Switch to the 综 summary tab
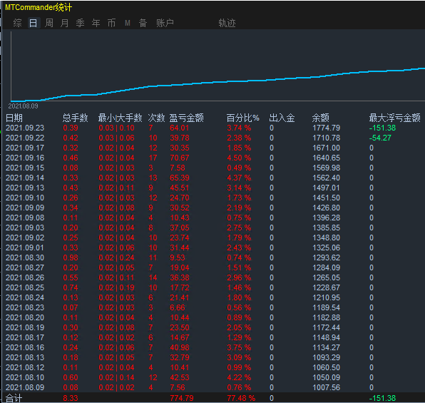The width and height of the screenshot is (425, 403). [18, 23]
